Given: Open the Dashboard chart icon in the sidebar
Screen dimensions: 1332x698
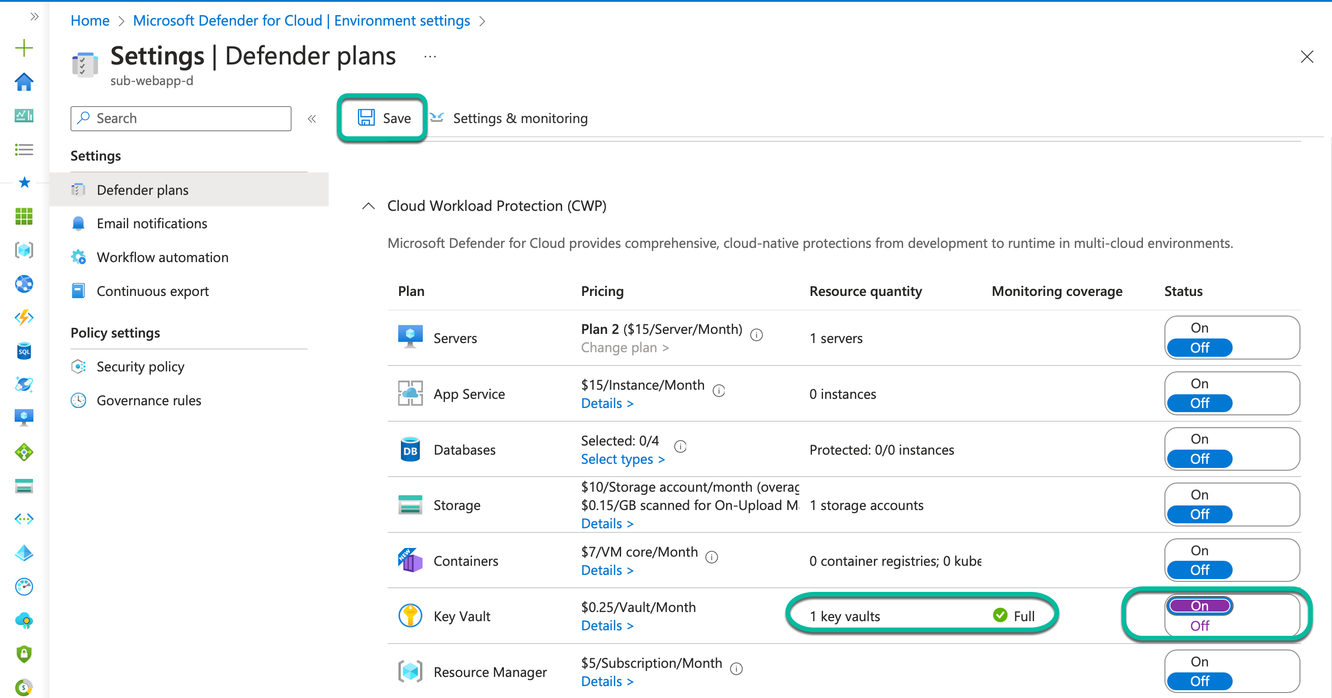Looking at the screenshot, I should point(24,115).
